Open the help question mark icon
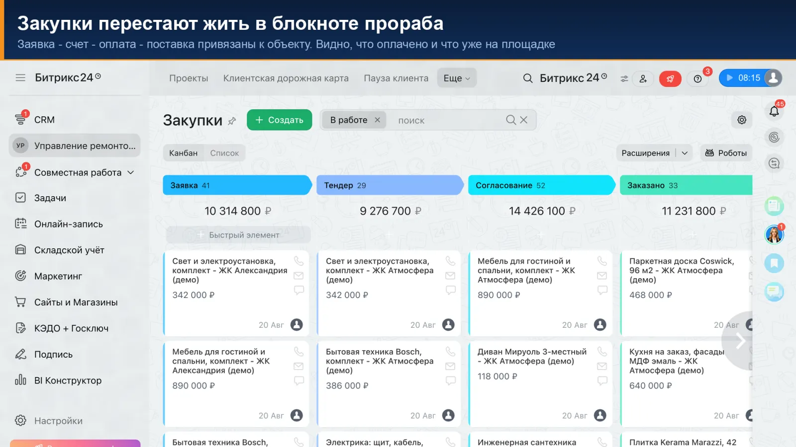The image size is (796, 447). pos(697,78)
